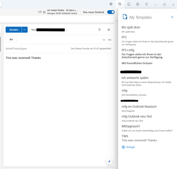Open the My Day calendar-chat icon
The height and width of the screenshot is (169, 177).
point(120,4)
